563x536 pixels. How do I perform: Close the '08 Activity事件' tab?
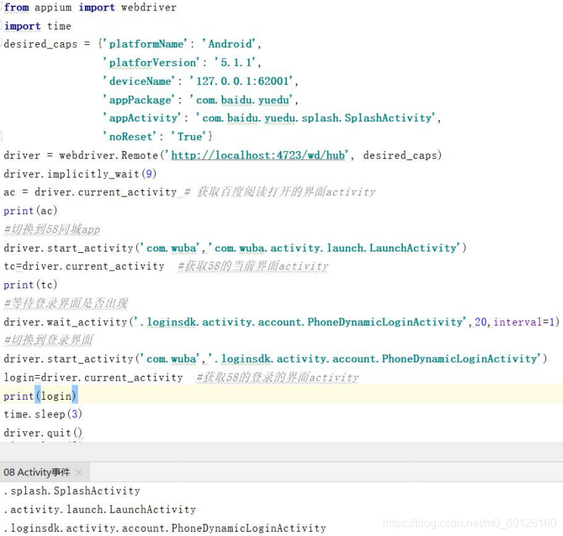tap(79, 472)
